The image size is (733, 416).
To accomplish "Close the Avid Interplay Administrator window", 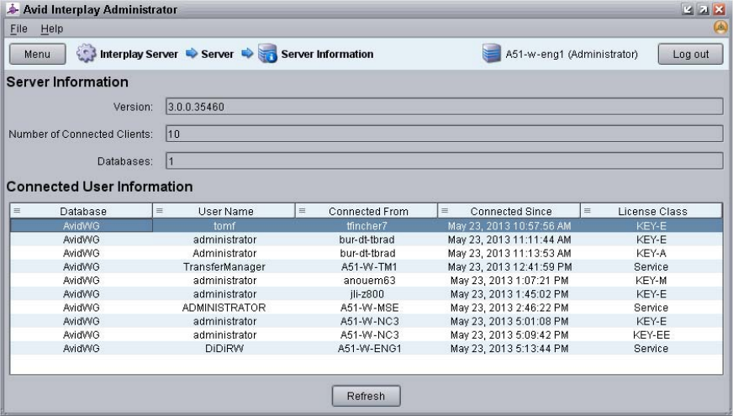I will (719, 9).
